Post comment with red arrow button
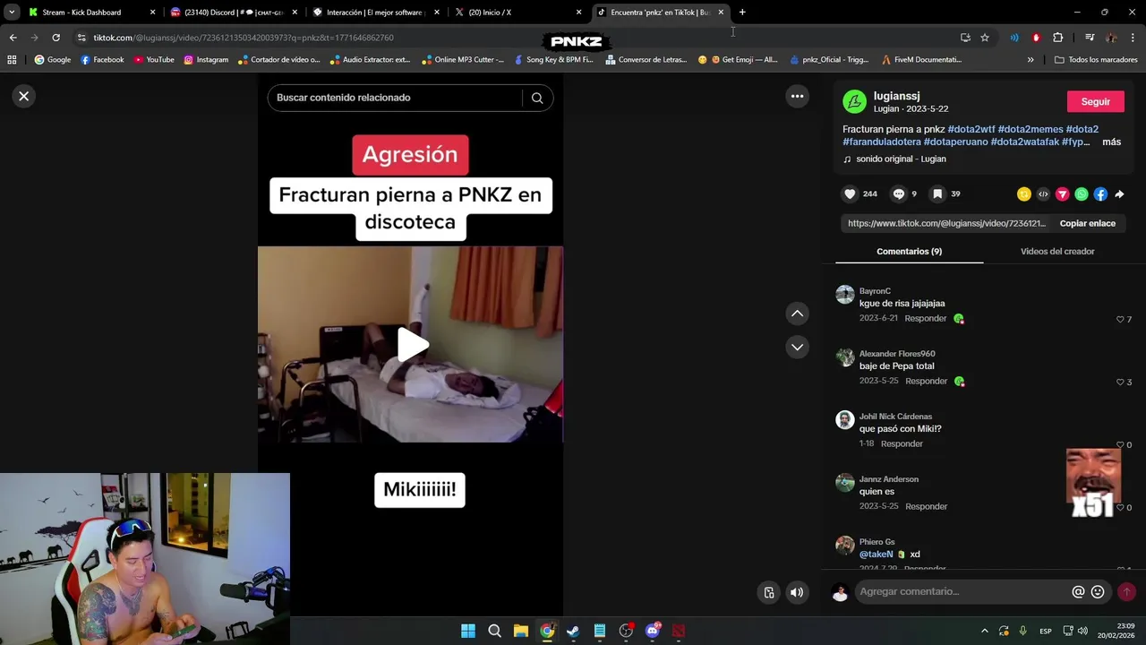The image size is (1146, 645). (1126, 591)
